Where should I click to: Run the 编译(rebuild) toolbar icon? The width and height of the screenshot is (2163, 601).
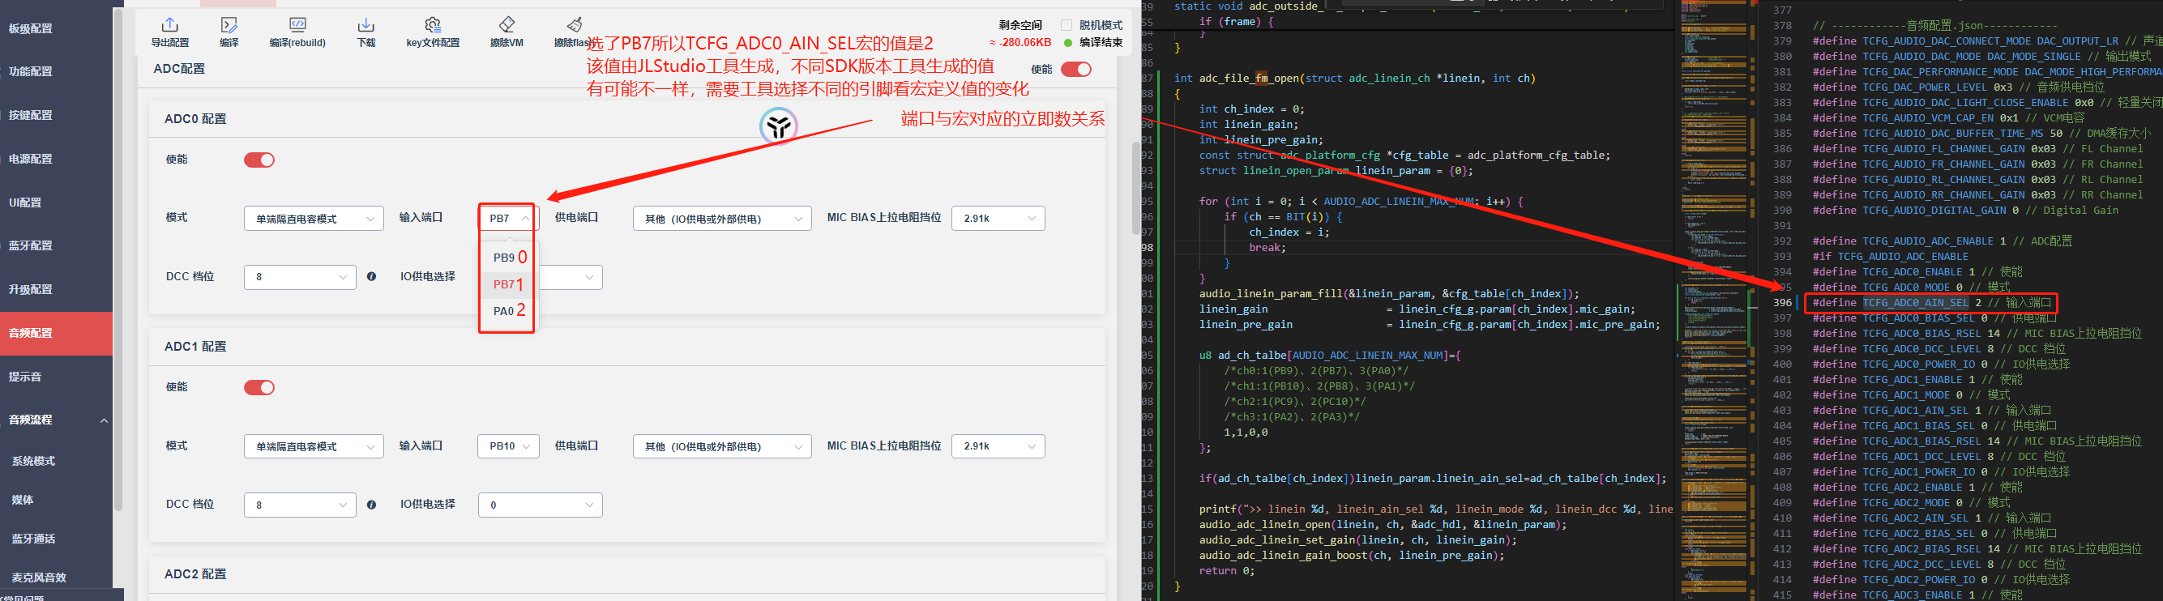coord(297,25)
